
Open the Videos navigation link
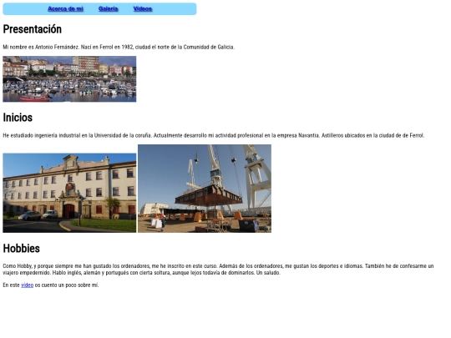click(x=143, y=9)
